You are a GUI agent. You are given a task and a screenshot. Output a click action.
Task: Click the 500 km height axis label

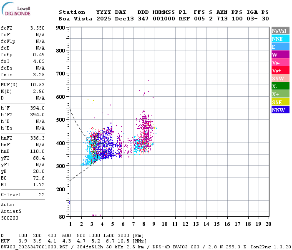pyautogui.click(x=60, y=120)
